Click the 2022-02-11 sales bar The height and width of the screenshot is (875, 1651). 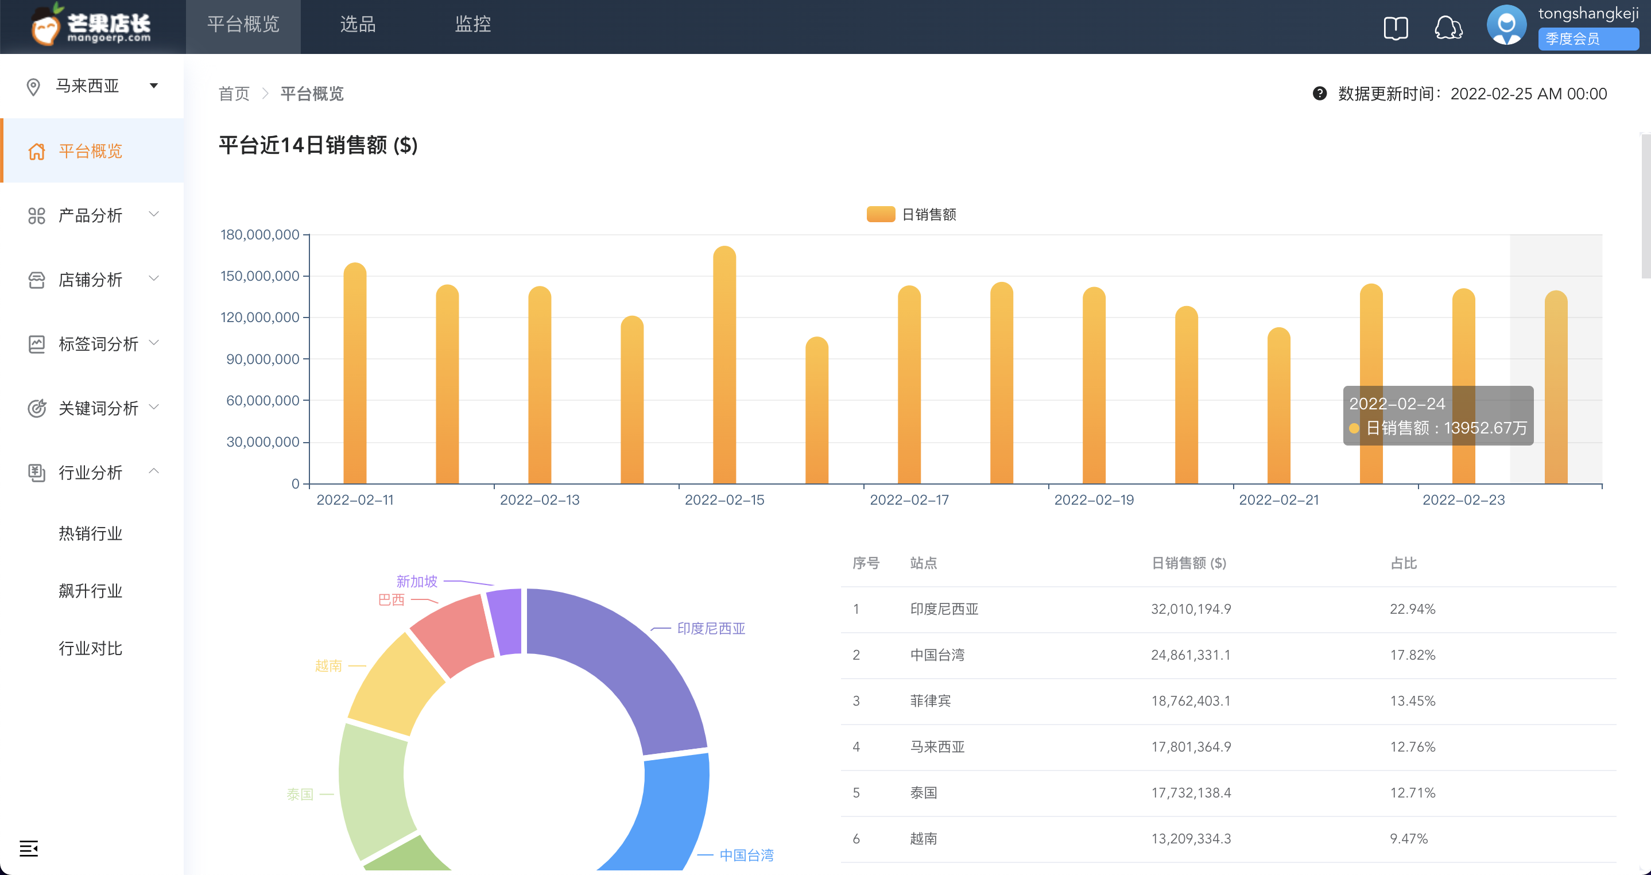tap(355, 373)
